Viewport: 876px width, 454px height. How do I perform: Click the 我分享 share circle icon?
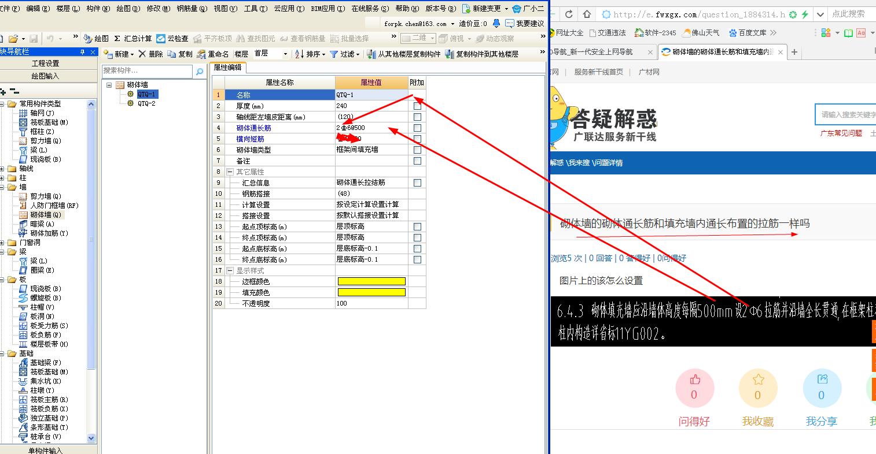pos(822,388)
